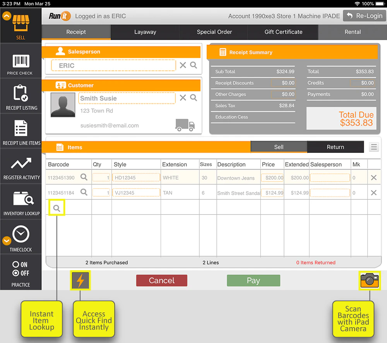Open the Gift Certificate tab
The height and width of the screenshot is (343, 387).
(x=283, y=32)
